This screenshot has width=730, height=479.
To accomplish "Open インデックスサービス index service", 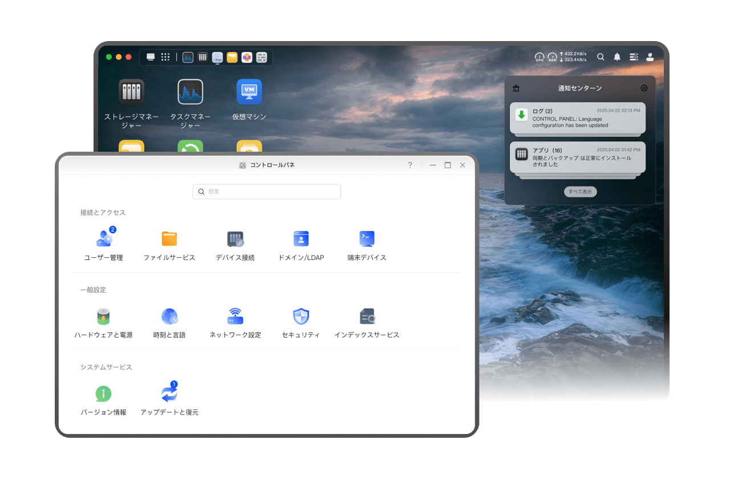I will tap(367, 316).
